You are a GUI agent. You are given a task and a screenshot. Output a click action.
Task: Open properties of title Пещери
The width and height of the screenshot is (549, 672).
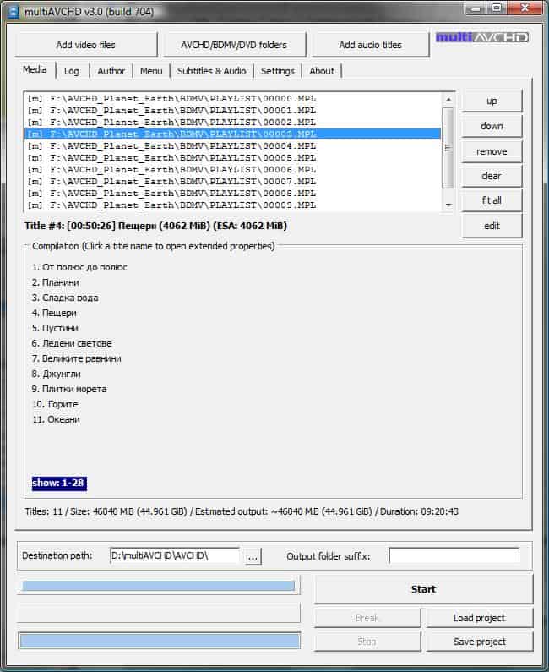click(54, 314)
